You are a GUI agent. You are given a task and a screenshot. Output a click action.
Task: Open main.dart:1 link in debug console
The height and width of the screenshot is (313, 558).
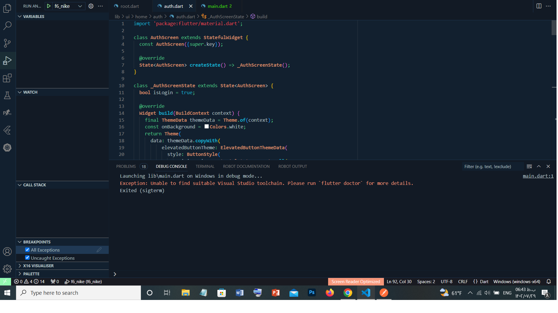click(538, 176)
